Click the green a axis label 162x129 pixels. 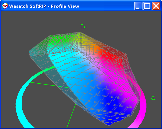click(x=153, y=98)
